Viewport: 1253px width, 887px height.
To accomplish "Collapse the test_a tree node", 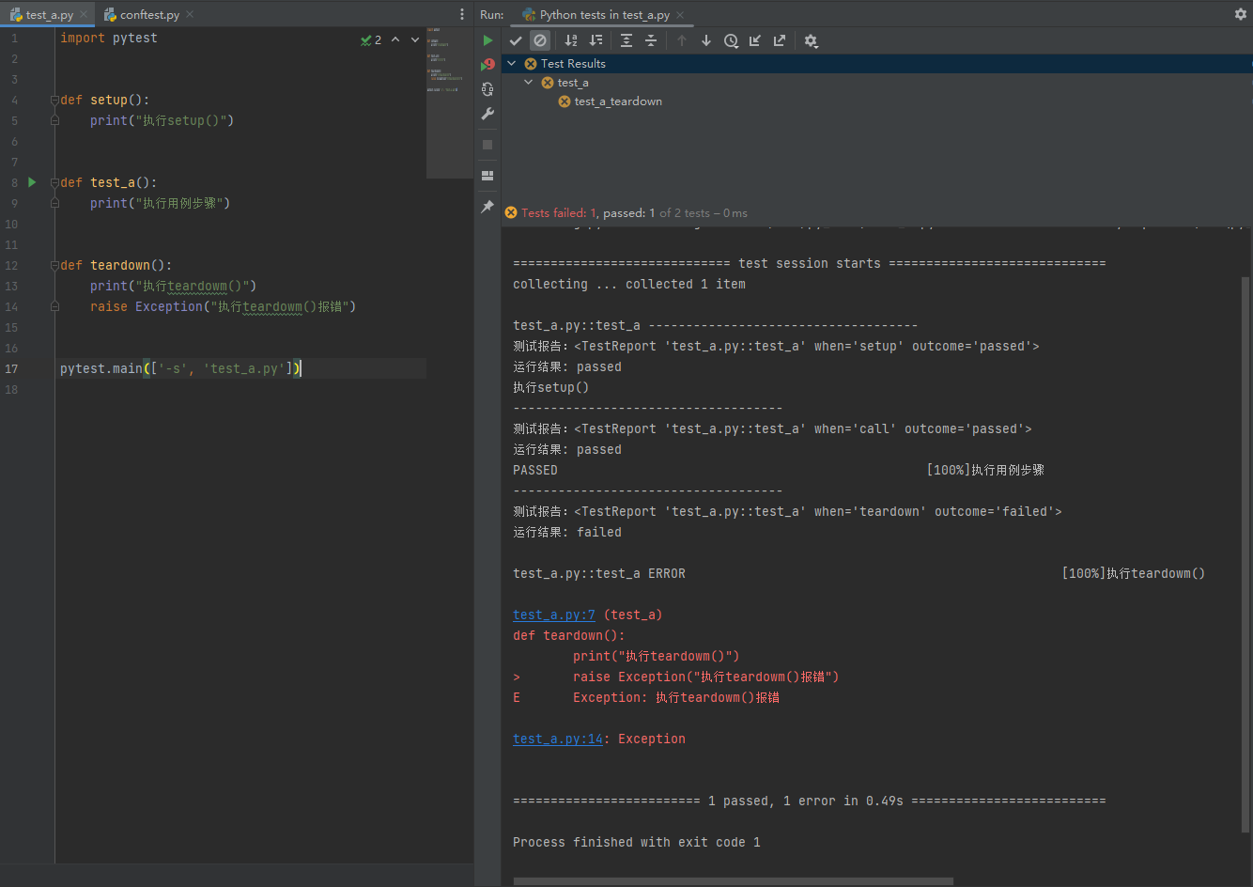I will [x=529, y=83].
